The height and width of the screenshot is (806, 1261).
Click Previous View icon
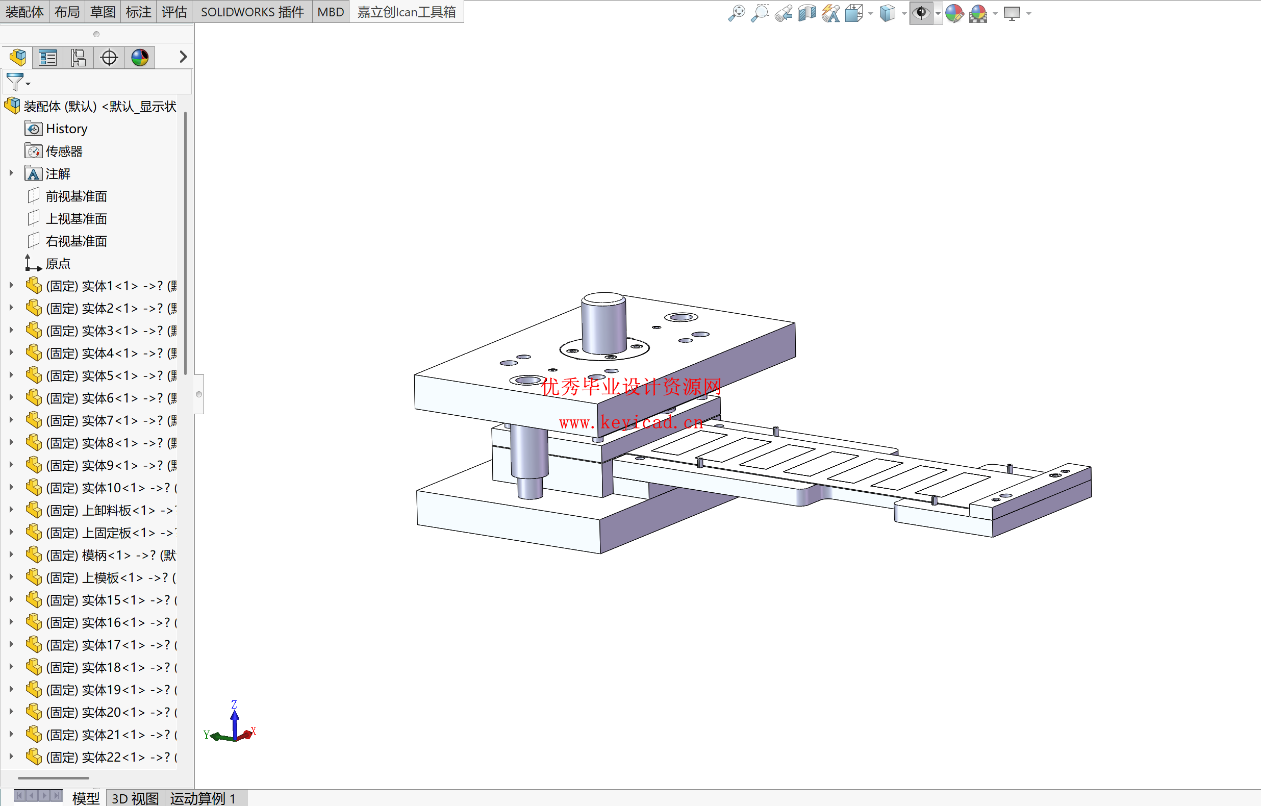(x=784, y=13)
